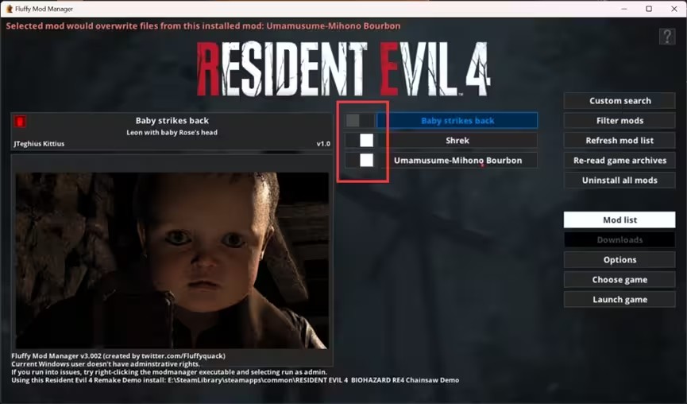Open the help question mark icon

667,37
